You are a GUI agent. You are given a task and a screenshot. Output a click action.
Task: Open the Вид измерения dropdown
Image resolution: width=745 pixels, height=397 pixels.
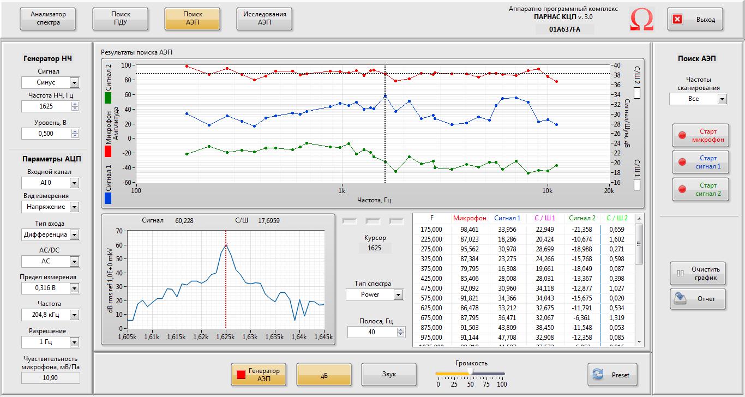point(75,207)
